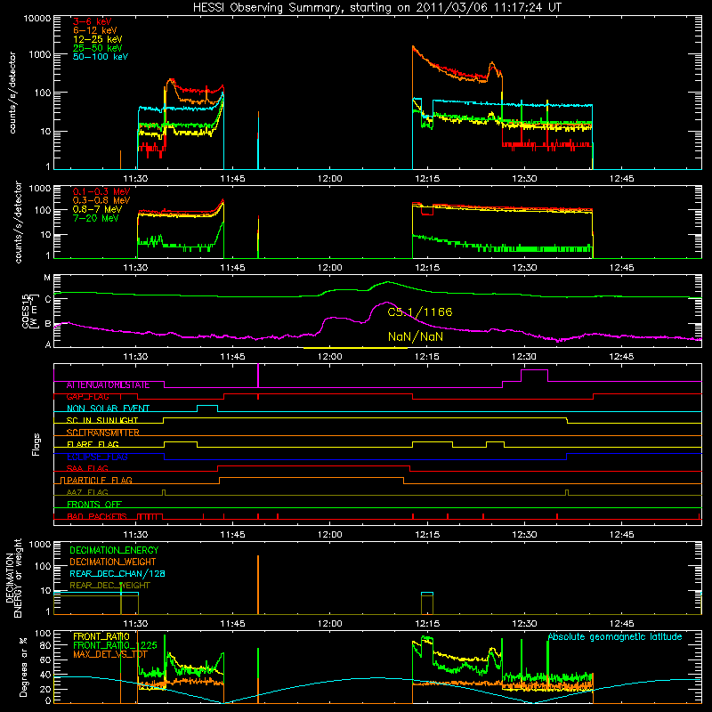Click the ATTENUATOR_STATE flag label

108,385
